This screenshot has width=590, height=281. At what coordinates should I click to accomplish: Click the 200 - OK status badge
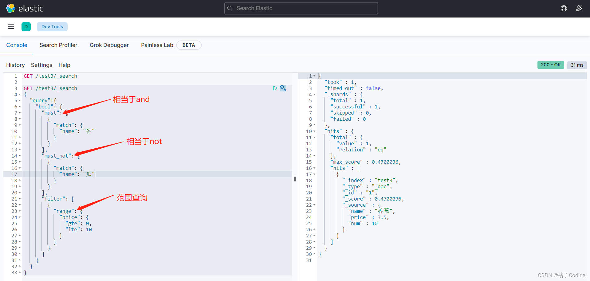tap(551, 65)
